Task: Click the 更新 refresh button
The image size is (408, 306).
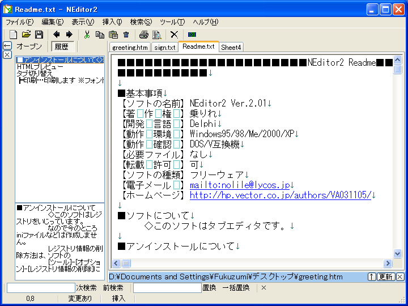Action: point(386,277)
